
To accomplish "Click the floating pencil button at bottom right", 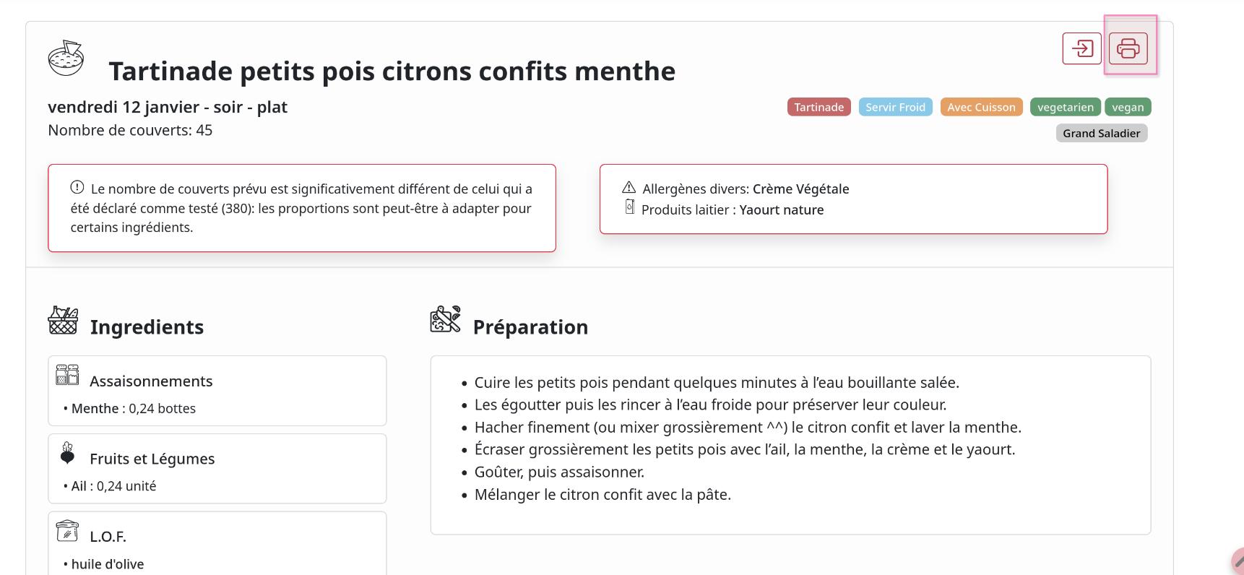I will tap(1237, 561).
